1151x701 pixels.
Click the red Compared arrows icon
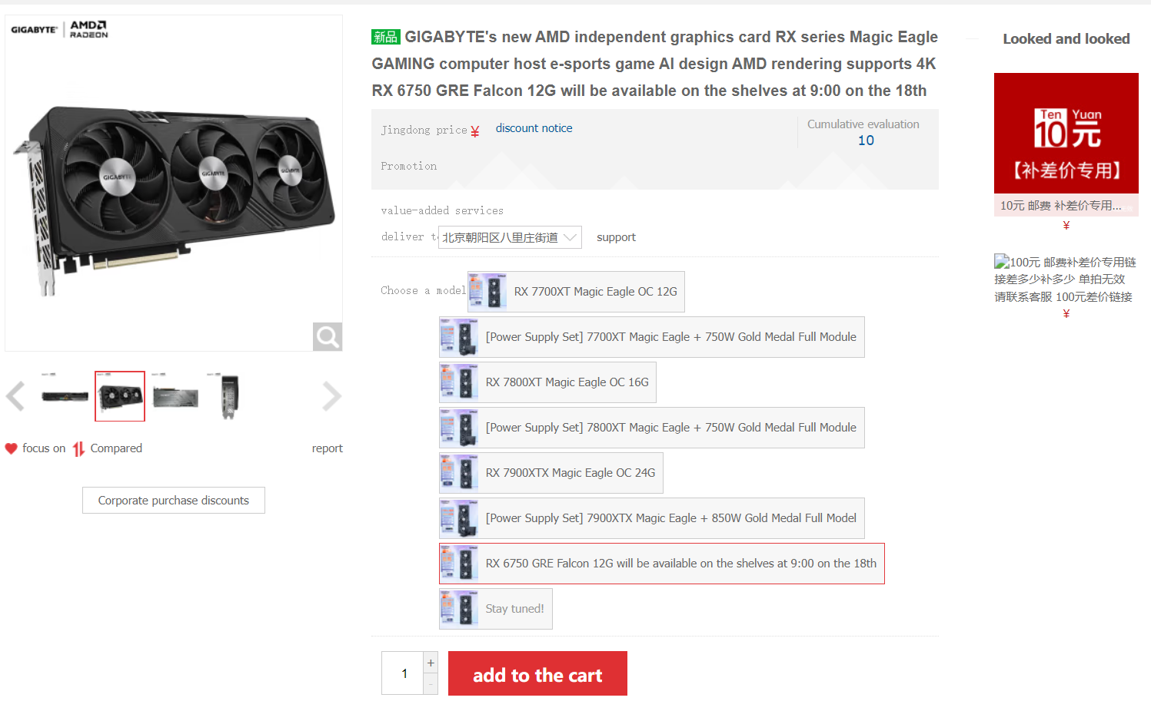click(78, 448)
